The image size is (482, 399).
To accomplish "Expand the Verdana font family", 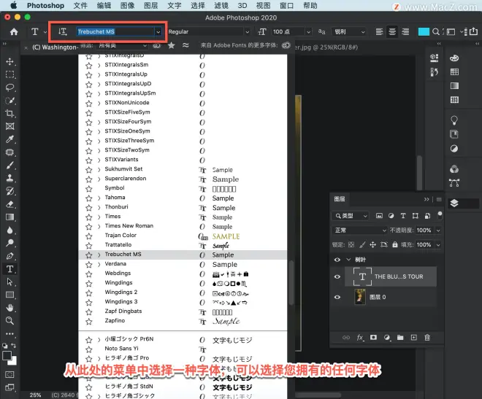I will click(99, 264).
